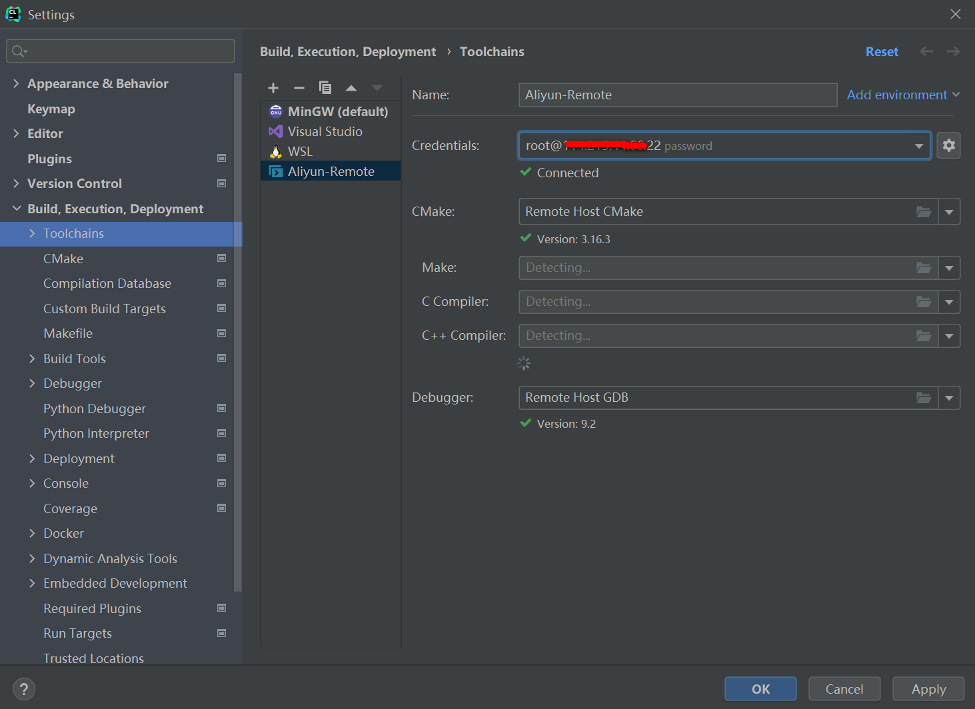Image resolution: width=975 pixels, height=709 pixels.
Task: Remove selected toolchain with minus icon
Action: [299, 88]
